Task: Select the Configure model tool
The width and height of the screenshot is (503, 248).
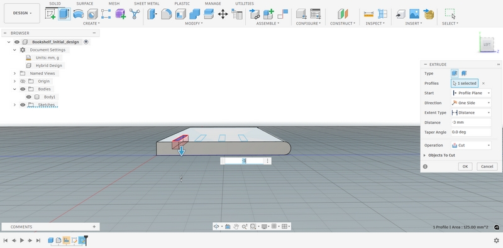Action: tap(301, 14)
